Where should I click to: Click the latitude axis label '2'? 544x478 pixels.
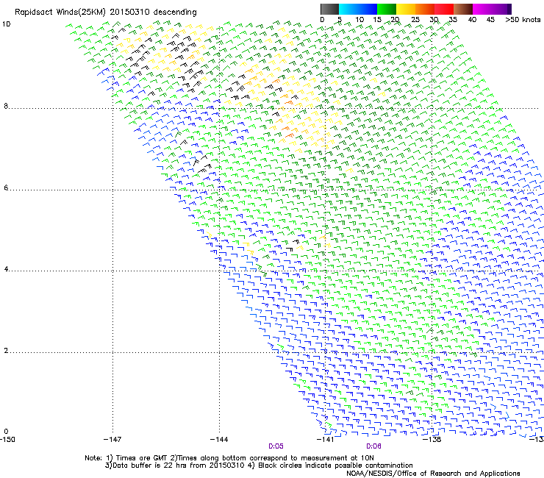(6, 350)
